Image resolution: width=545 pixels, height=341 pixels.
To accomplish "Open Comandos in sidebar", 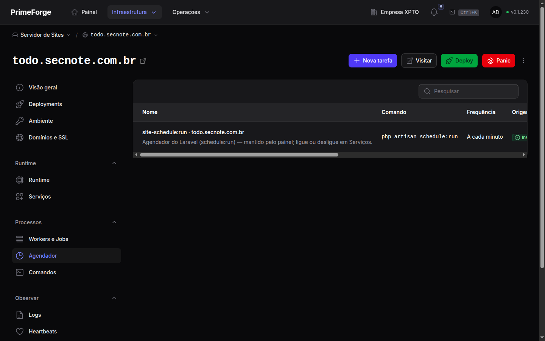I will [67, 272].
